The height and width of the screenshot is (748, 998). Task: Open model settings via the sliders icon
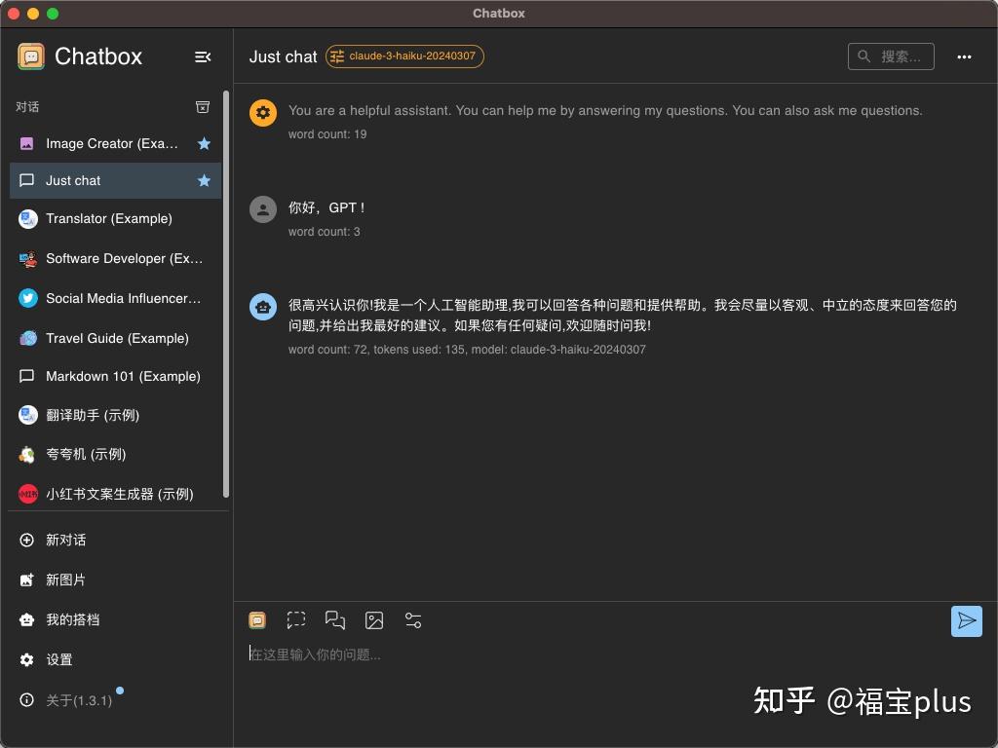413,620
